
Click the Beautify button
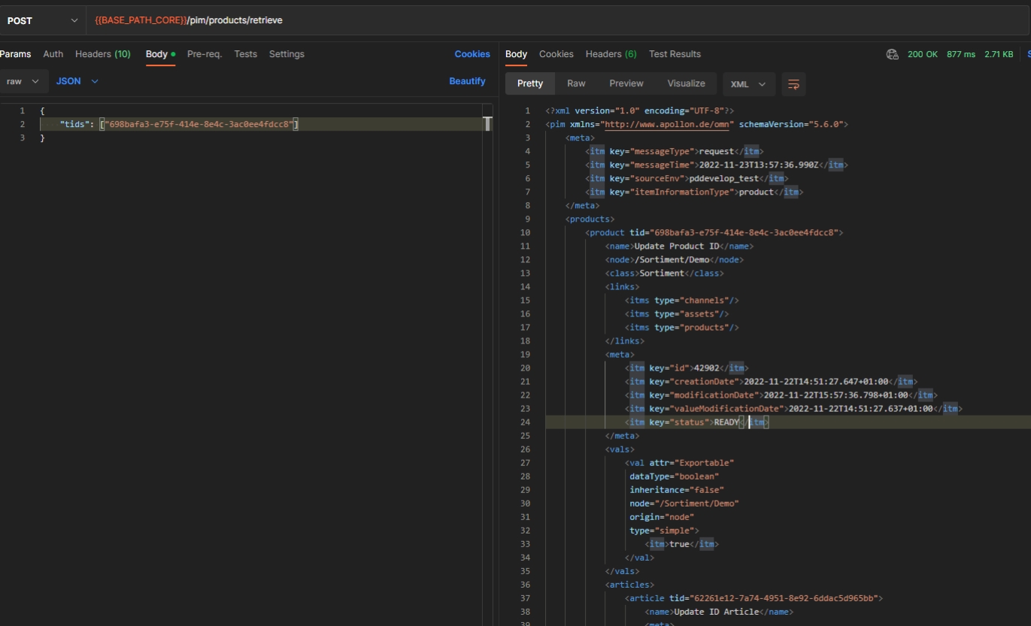[467, 81]
